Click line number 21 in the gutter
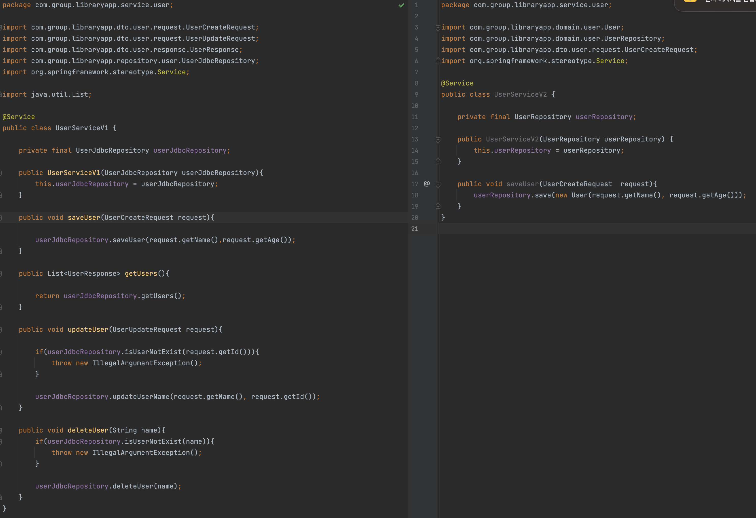Viewport: 756px width, 518px height. [x=414, y=229]
